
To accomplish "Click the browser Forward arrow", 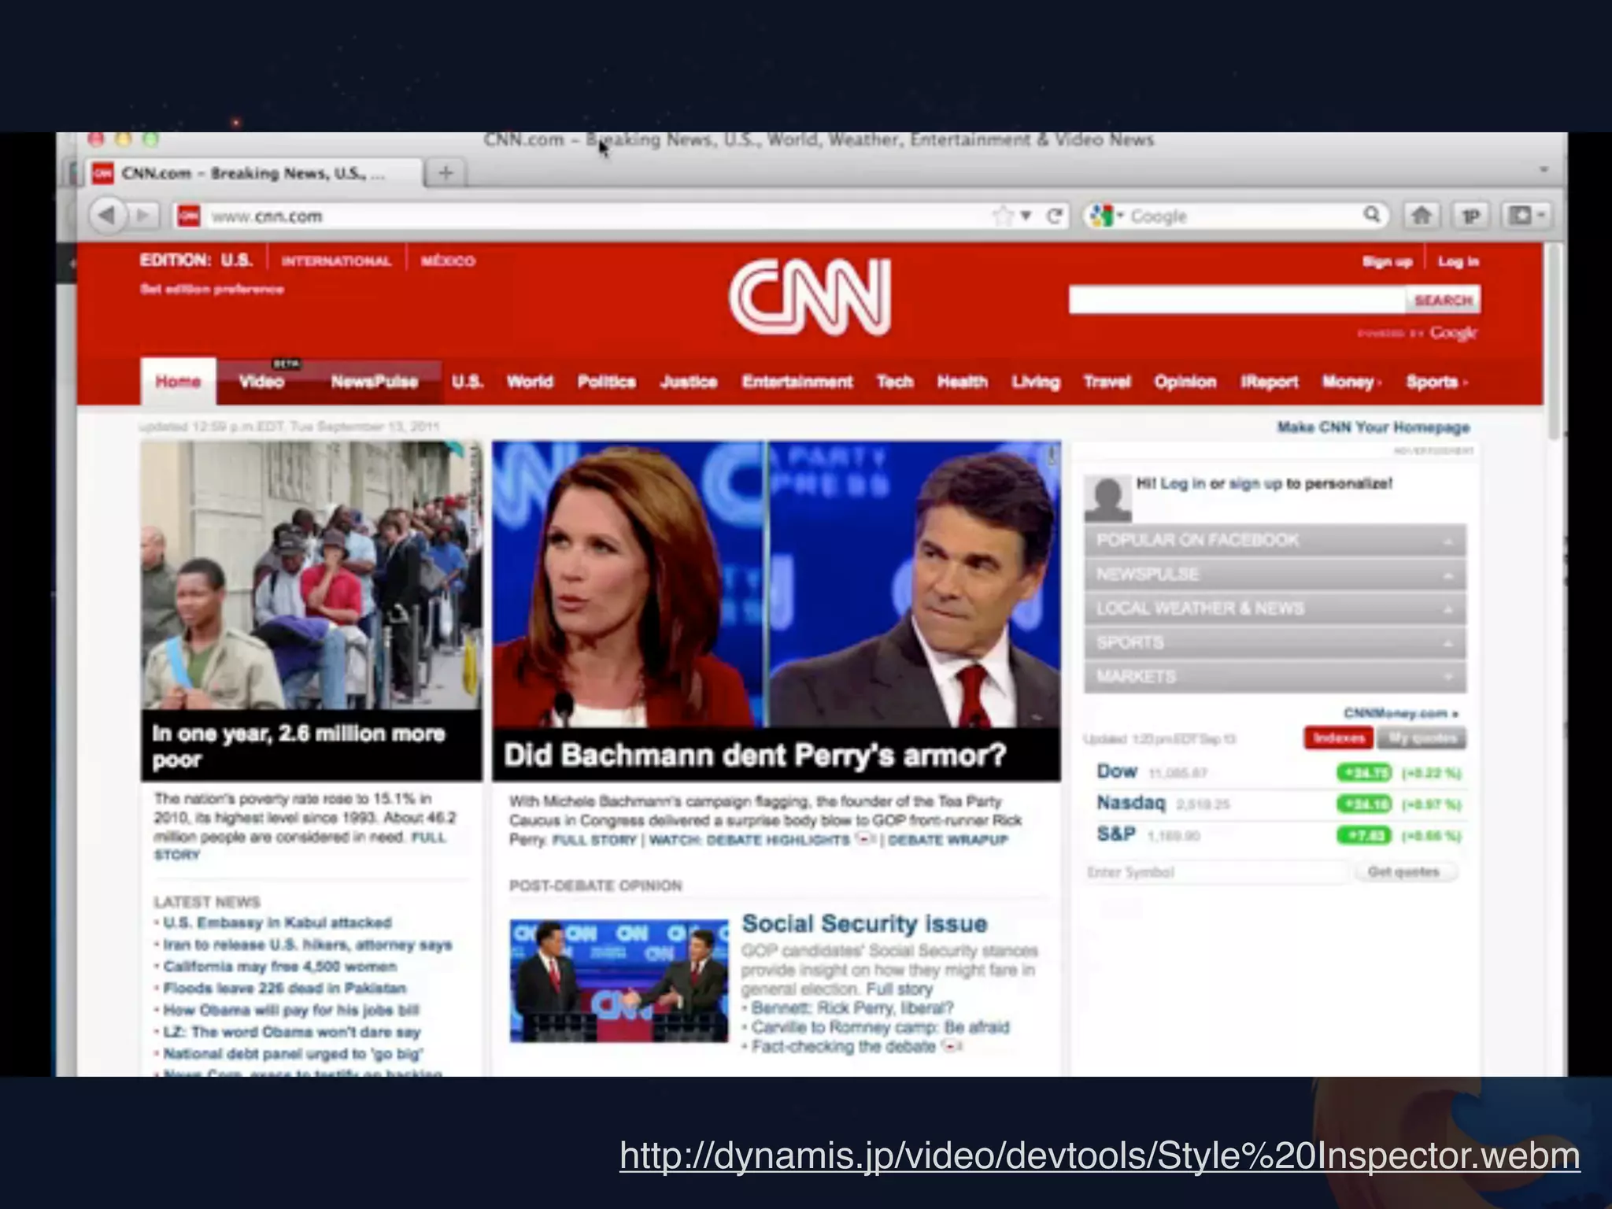I will coord(142,215).
